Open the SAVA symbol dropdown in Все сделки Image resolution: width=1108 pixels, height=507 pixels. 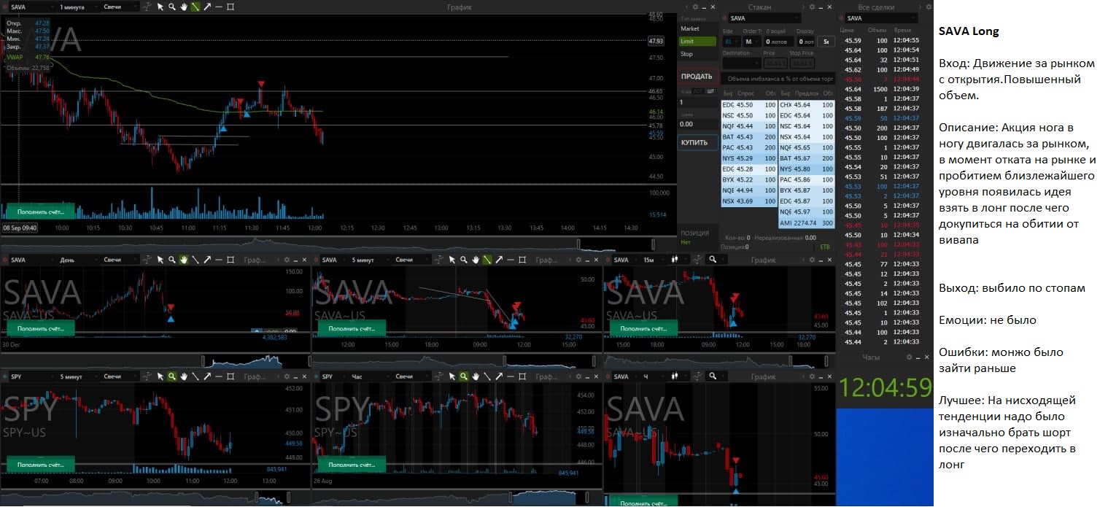coord(880,18)
